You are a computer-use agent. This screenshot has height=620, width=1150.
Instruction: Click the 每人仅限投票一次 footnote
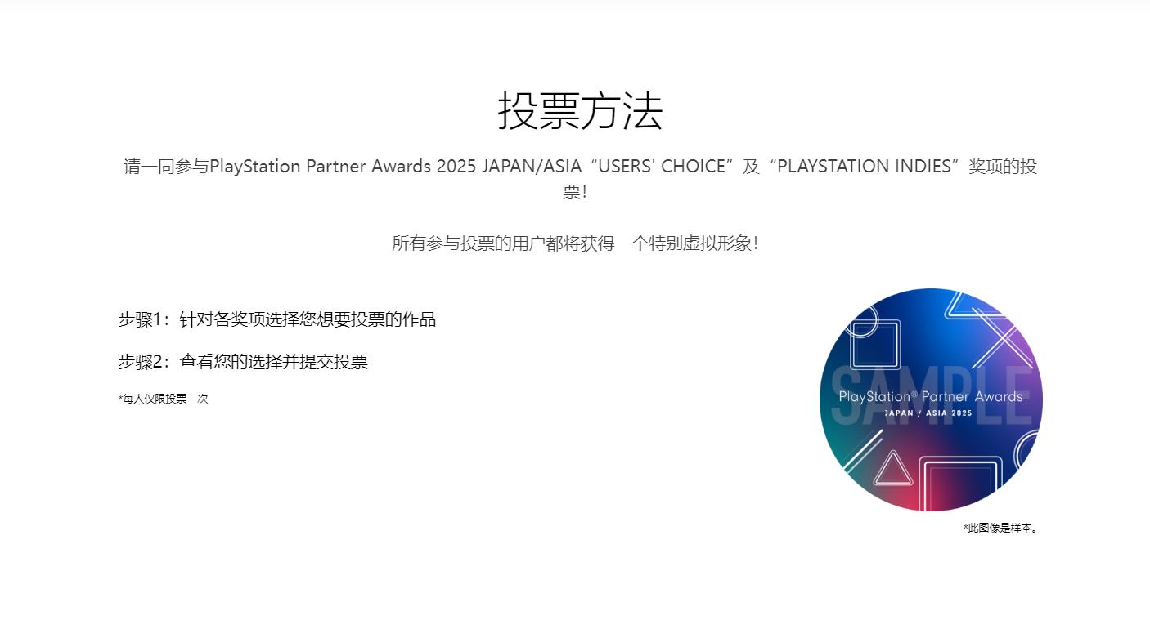coord(163,399)
